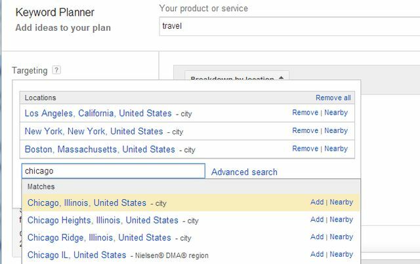Remove New York from locations

pos(305,130)
